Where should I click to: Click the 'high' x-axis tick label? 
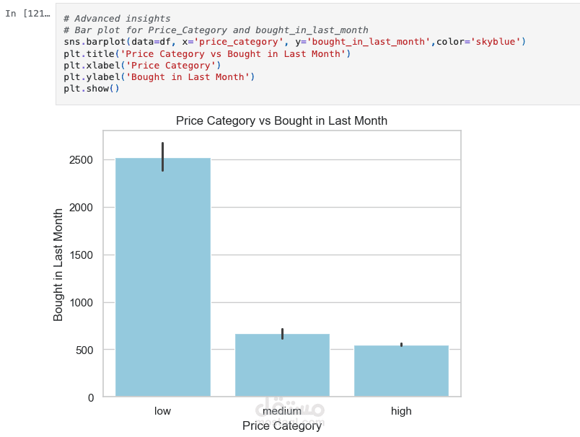point(401,411)
